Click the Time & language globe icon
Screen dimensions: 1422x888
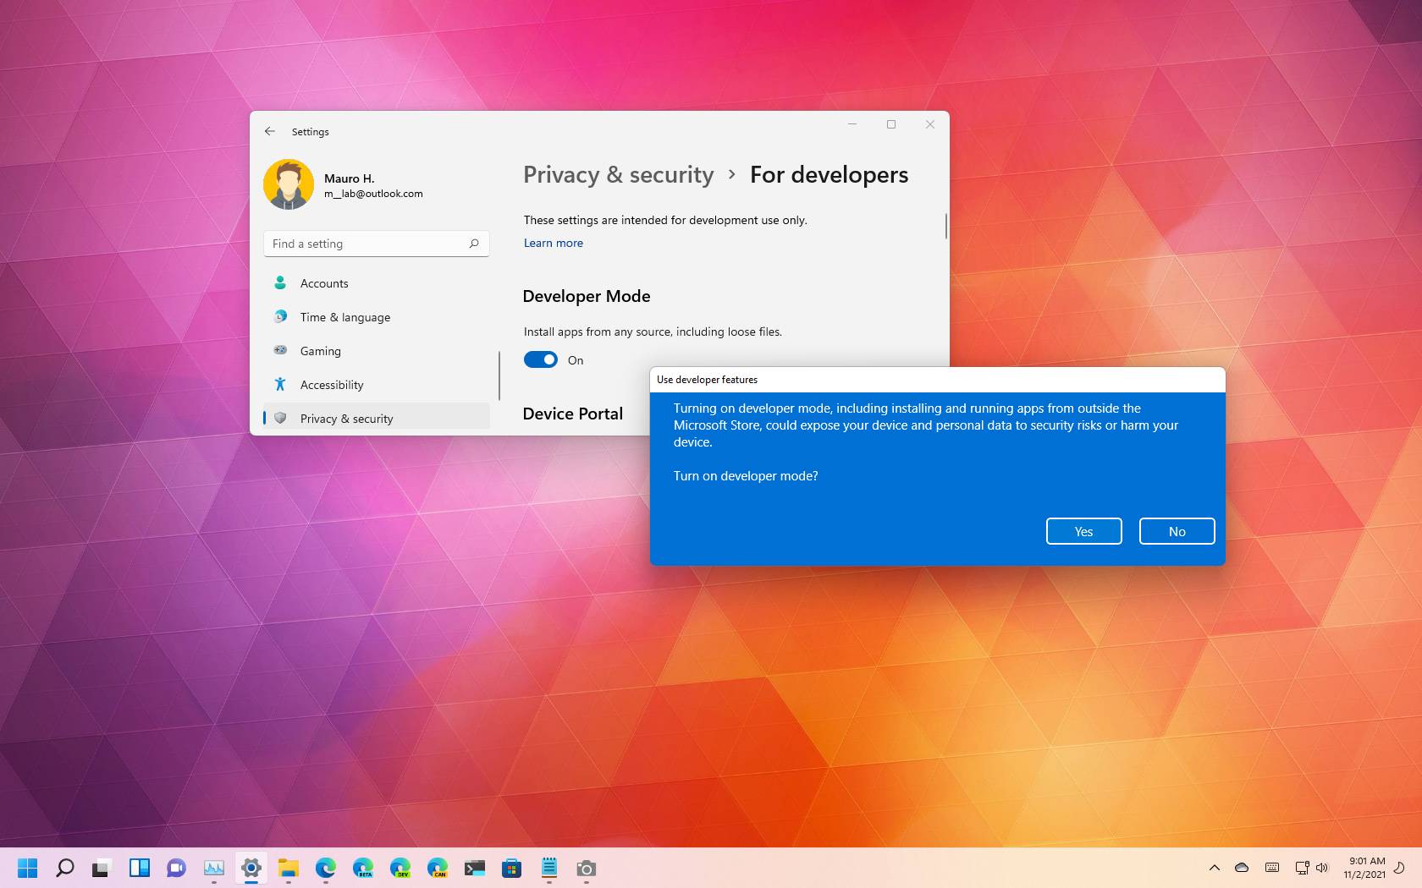tap(280, 316)
